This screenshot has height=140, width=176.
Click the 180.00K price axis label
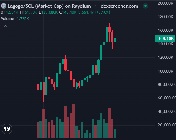point(166,17)
